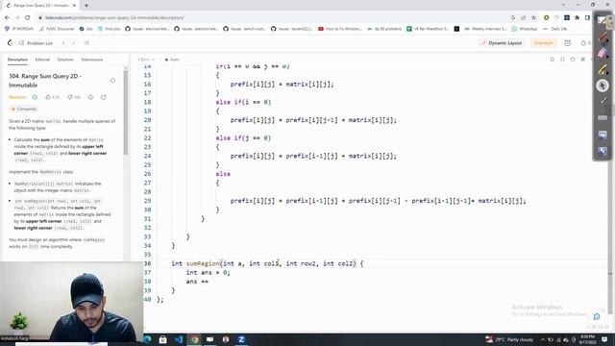Switch to the Solutions tab
Viewport: 615px width, 346px height.
pos(65,60)
